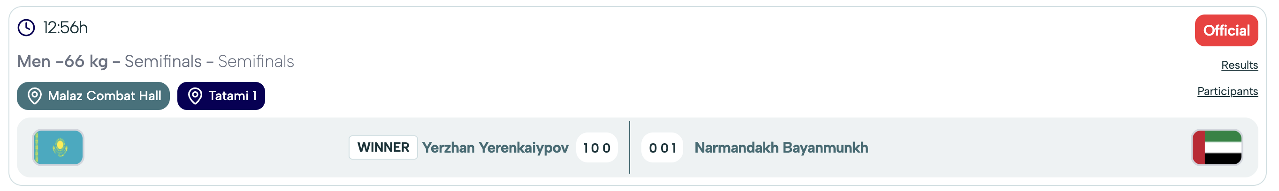This screenshot has width=1279, height=191.
Task: Click the clock icon beside 12:56h
Action: pyautogui.click(x=26, y=28)
